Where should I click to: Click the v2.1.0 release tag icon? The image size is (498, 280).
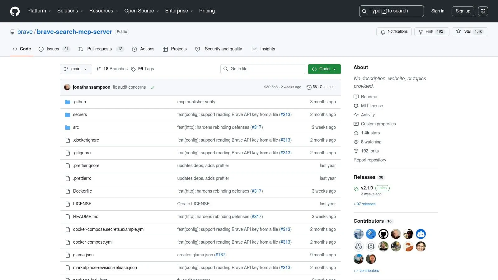point(356,189)
